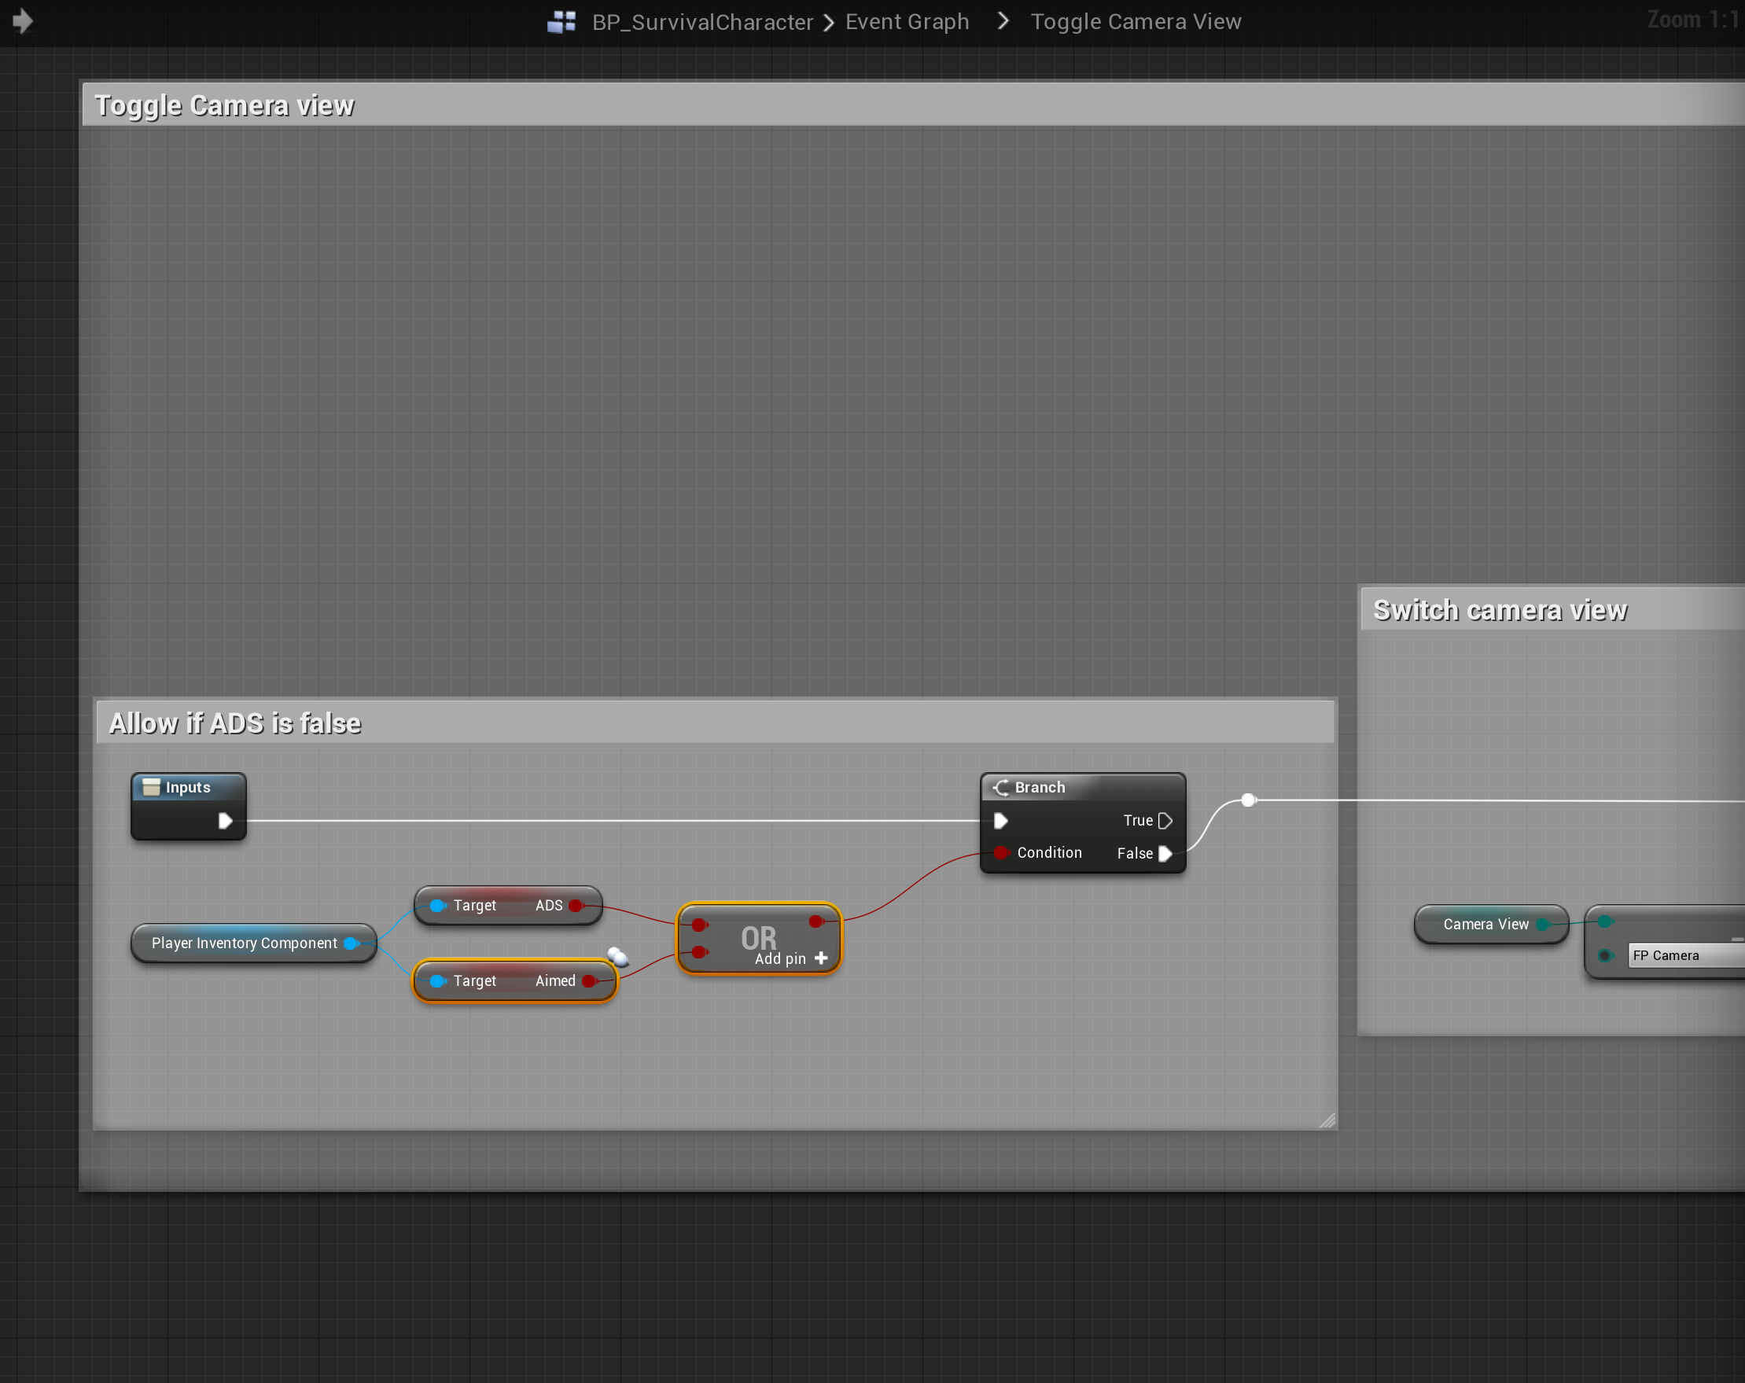Click the Branch Condition input pin
The image size is (1745, 1383).
(x=1001, y=853)
